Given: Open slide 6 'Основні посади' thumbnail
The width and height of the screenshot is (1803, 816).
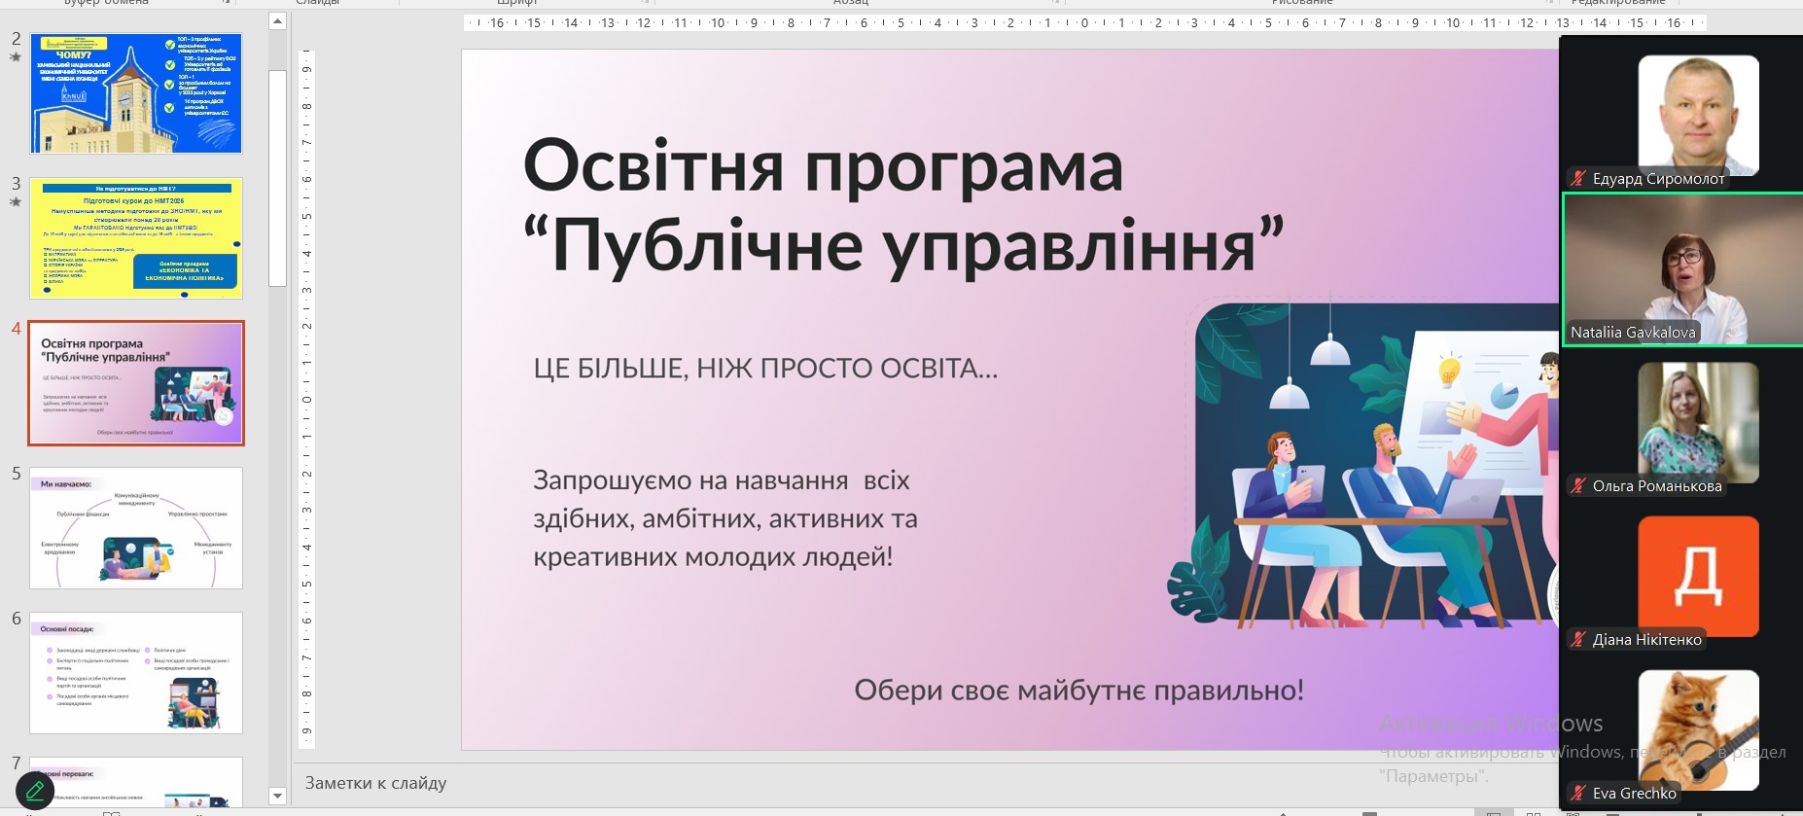Looking at the screenshot, I should (x=136, y=672).
